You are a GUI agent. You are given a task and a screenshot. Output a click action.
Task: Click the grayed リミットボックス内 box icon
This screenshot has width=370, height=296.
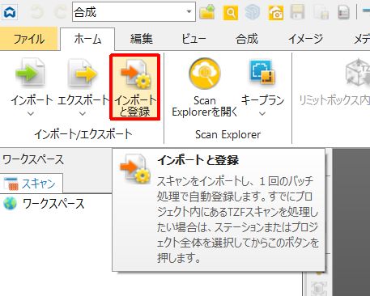click(x=358, y=72)
